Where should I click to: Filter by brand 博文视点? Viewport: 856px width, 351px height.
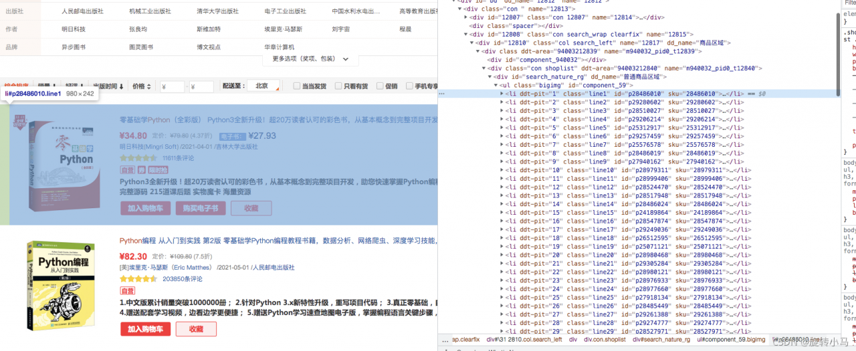[210, 47]
